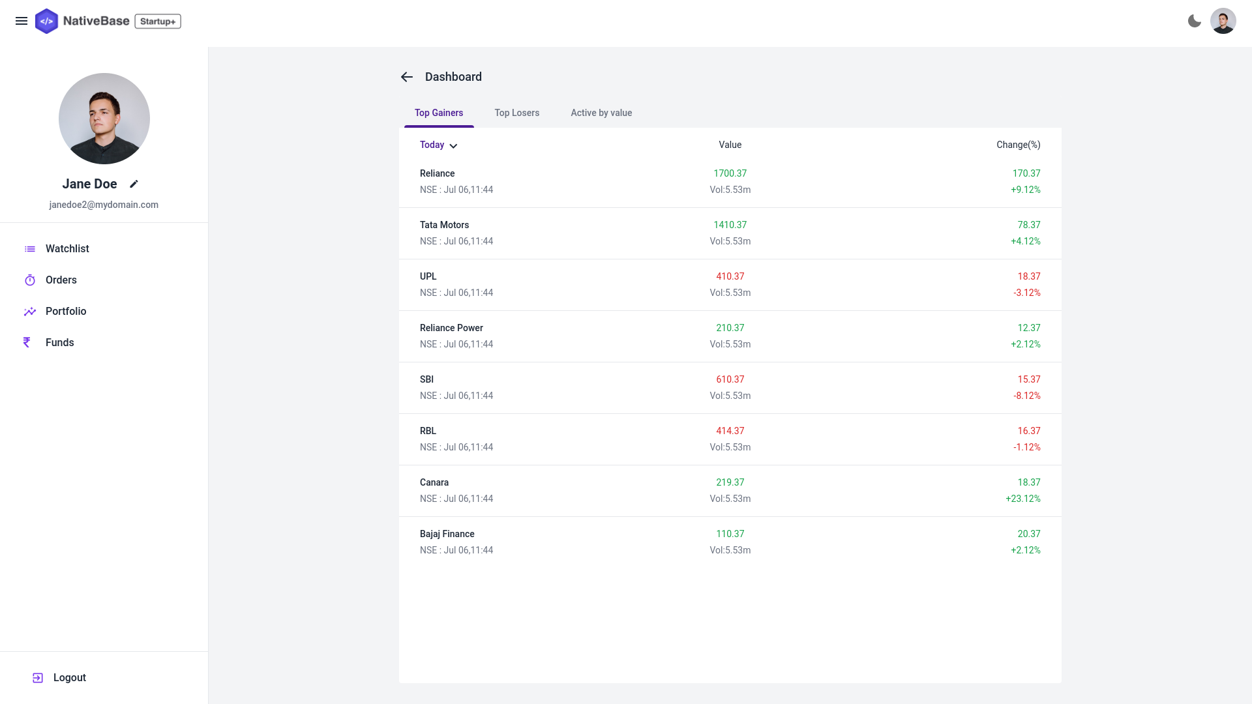The width and height of the screenshot is (1252, 704).
Task: Switch to the Active by value tab
Action: pyautogui.click(x=601, y=113)
